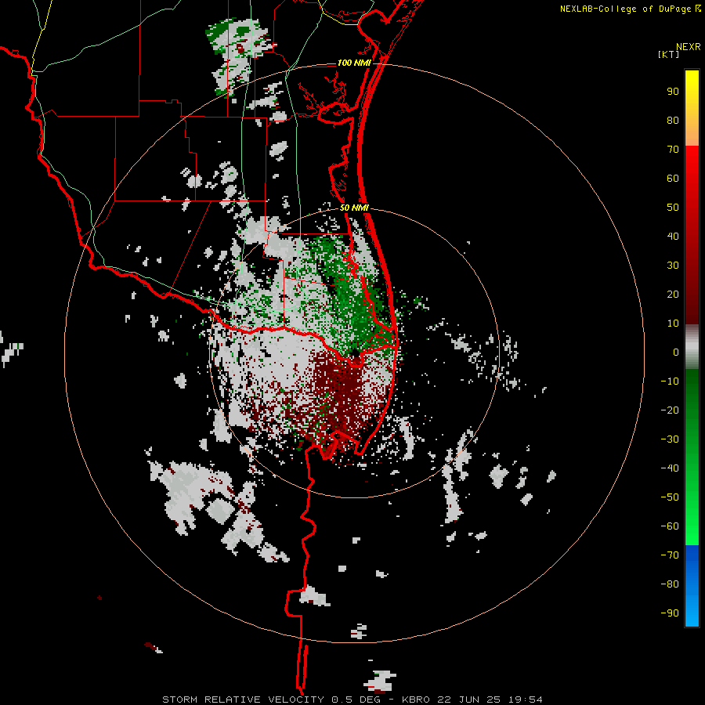Viewport: 705px width, 705px height.
Task: Click the 30 value on velocity scale
Action: coord(673,266)
